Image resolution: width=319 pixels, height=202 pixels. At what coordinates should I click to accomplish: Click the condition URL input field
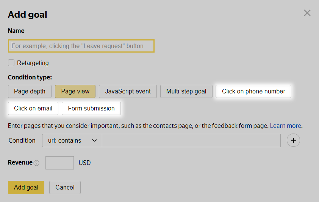tap(191, 140)
